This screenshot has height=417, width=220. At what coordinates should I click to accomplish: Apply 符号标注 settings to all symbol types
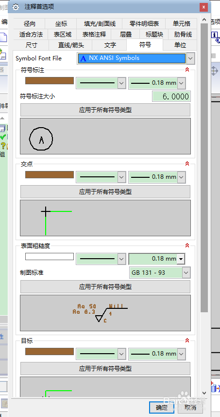[105, 110]
